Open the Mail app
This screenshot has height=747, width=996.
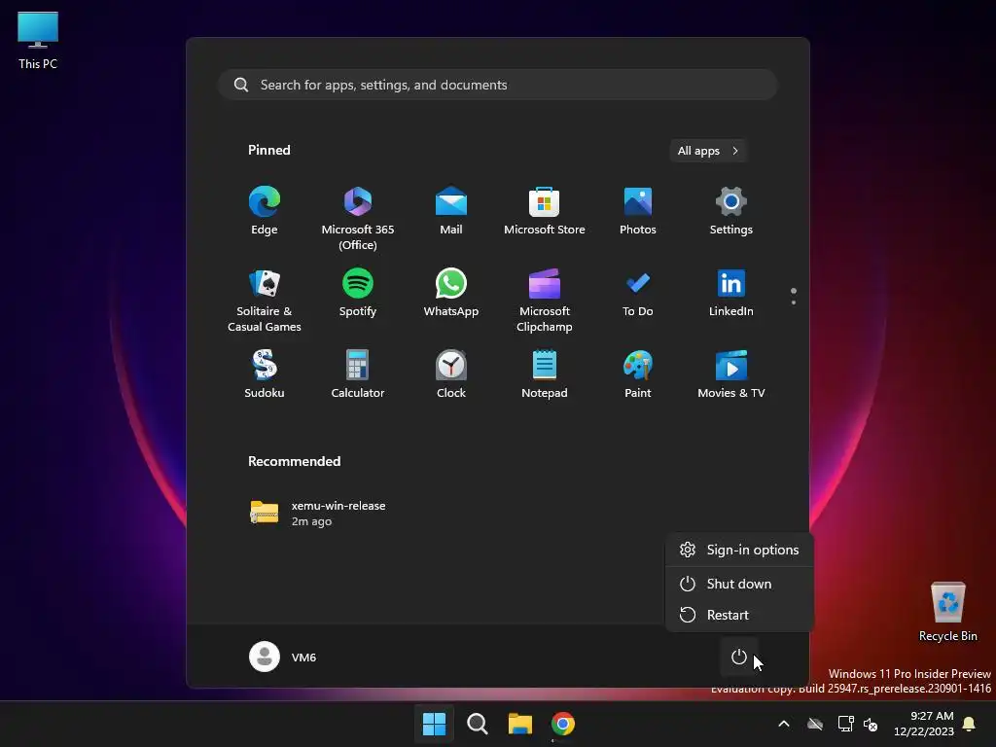451,211
